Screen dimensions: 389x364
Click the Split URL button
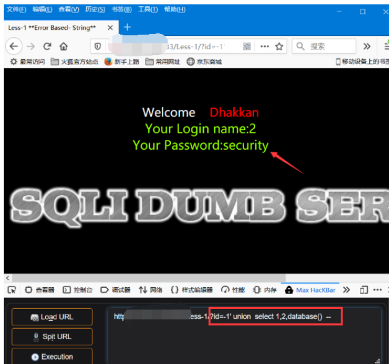click(x=52, y=337)
